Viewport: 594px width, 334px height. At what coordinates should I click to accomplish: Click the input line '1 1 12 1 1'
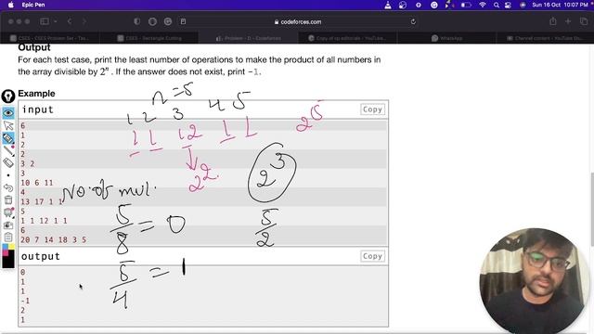(44, 221)
